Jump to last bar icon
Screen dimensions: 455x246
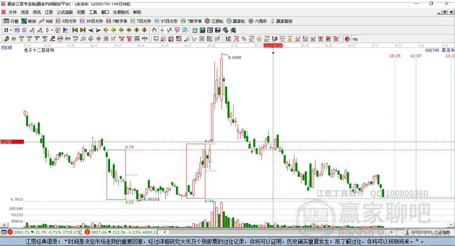tap(83, 30)
